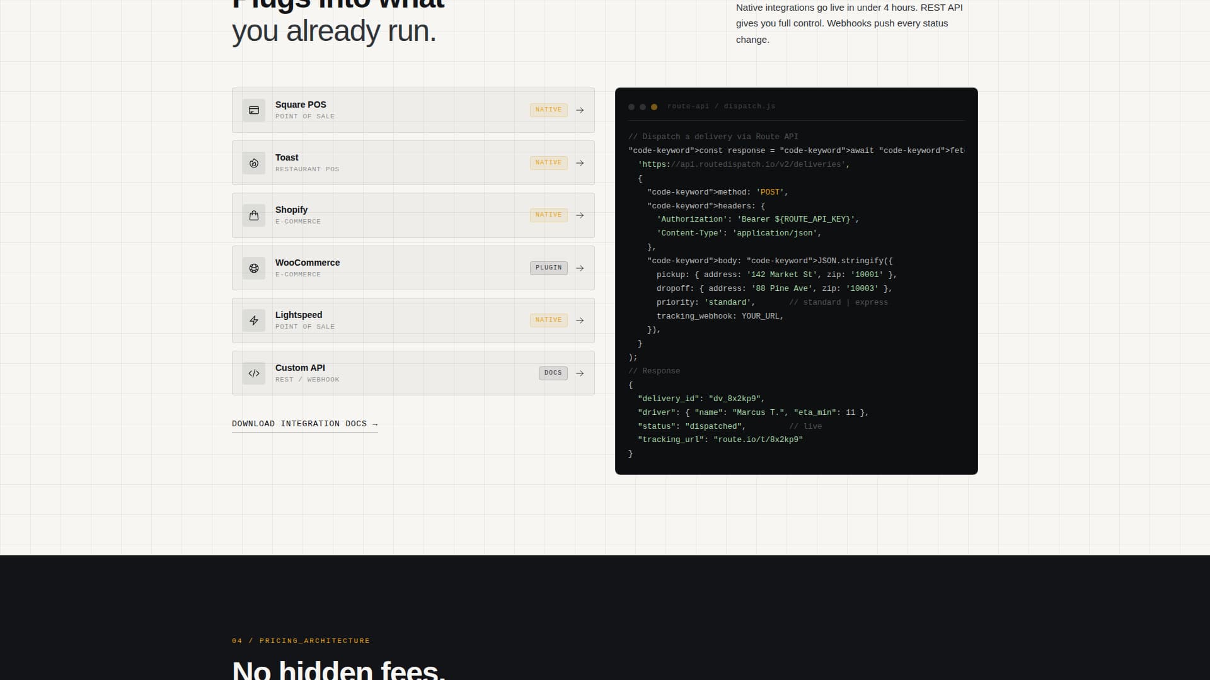Click the route-api / dispatch.js file name
Image resolution: width=1210 pixels, height=680 pixels.
point(721,106)
